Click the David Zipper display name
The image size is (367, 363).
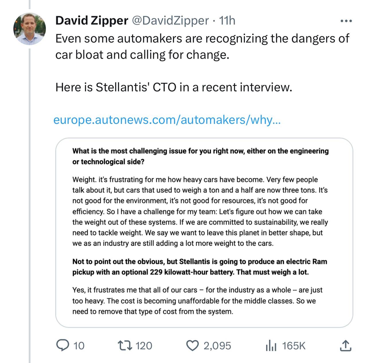91,20
